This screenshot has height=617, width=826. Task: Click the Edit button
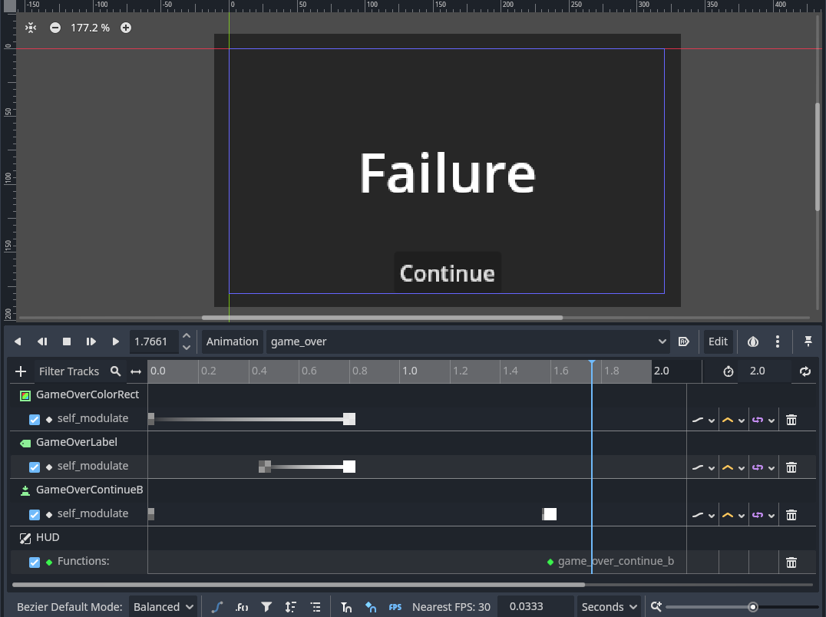[718, 341]
